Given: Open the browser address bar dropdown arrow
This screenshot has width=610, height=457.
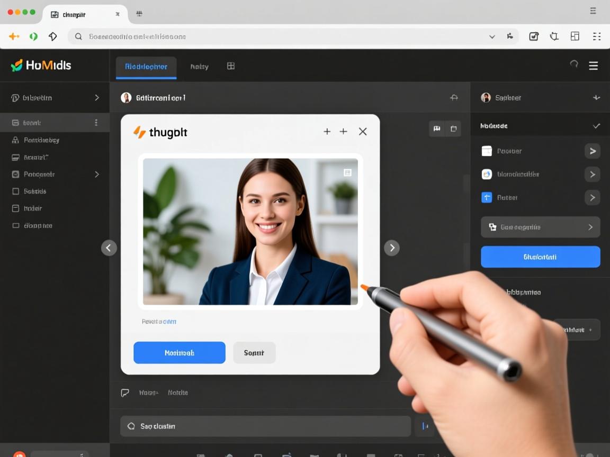Looking at the screenshot, I should pos(492,36).
